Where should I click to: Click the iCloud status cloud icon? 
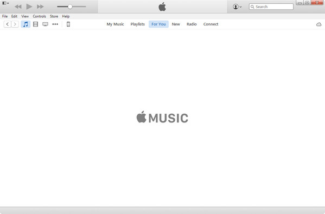point(318,24)
